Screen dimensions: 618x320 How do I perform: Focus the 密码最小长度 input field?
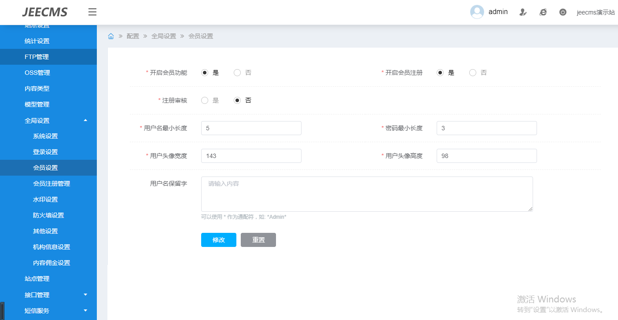coord(487,128)
